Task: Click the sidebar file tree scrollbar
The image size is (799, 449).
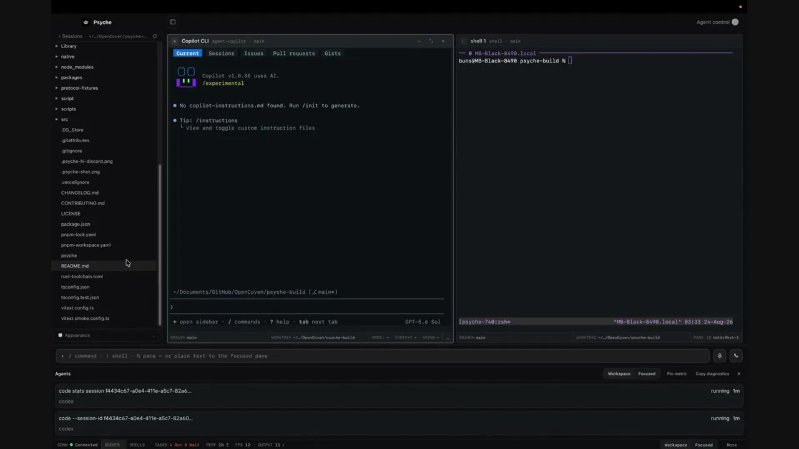Action: click(x=160, y=244)
